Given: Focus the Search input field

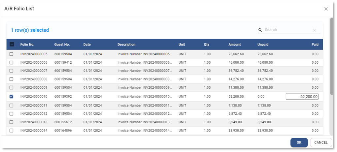Looking at the screenshot, I should click(x=287, y=30).
